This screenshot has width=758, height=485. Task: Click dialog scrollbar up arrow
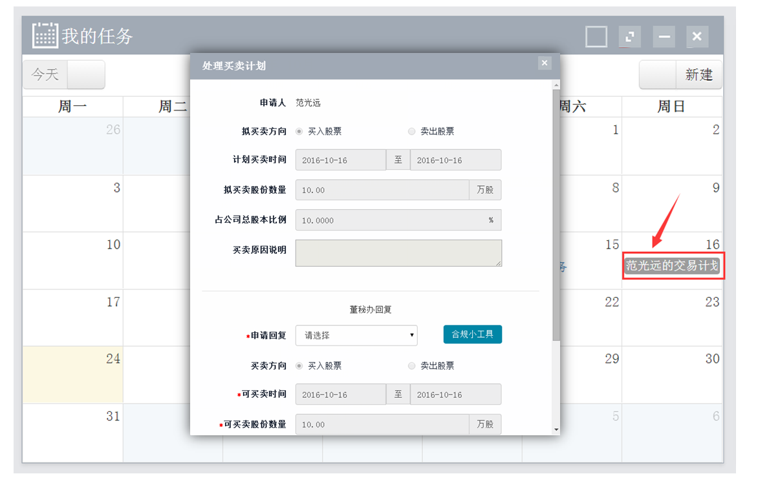pyautogui.click(x=556, y=85)
